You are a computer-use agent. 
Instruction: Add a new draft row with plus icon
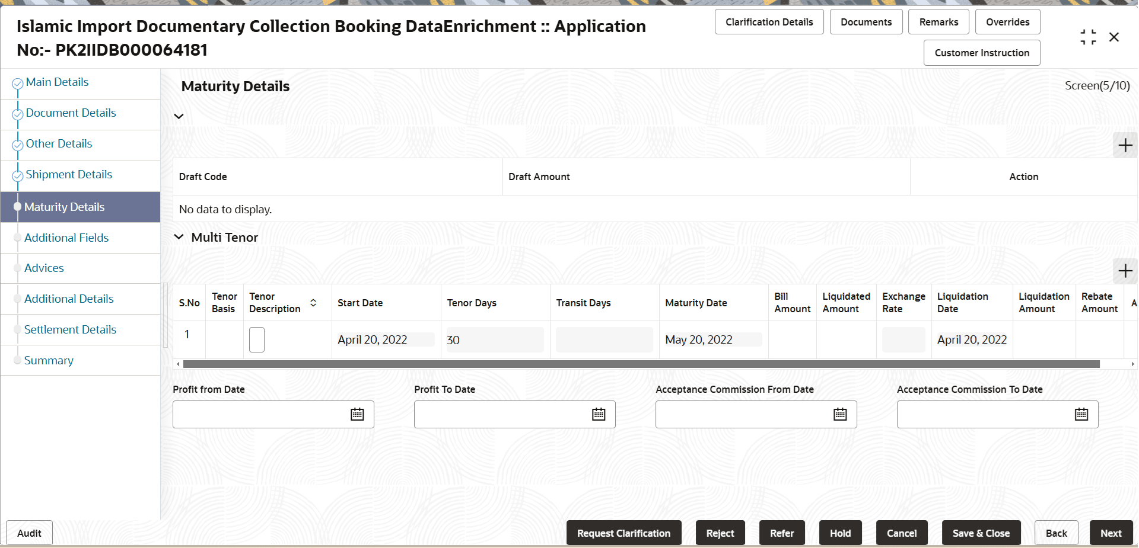(1125, 145)
